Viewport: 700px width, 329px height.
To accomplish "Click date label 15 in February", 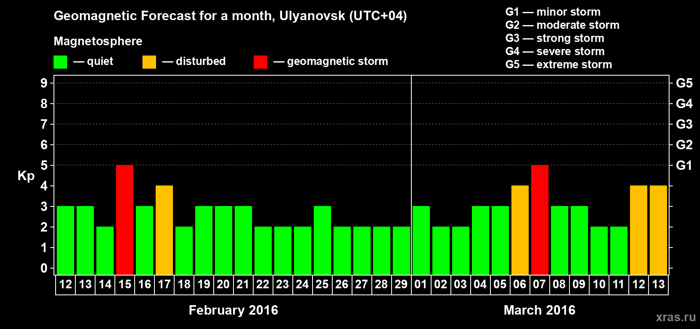I will click(125, 285).
